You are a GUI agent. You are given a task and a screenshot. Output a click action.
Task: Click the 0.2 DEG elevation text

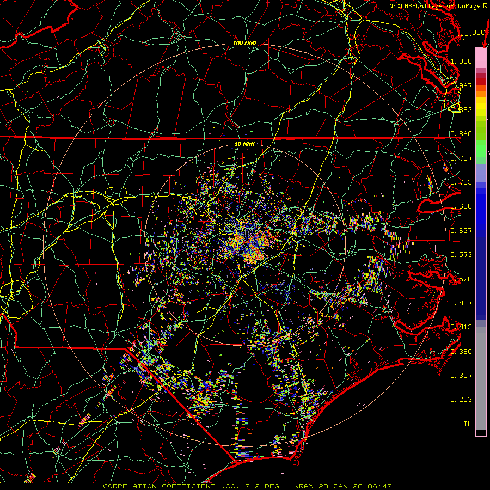point(262,486)
